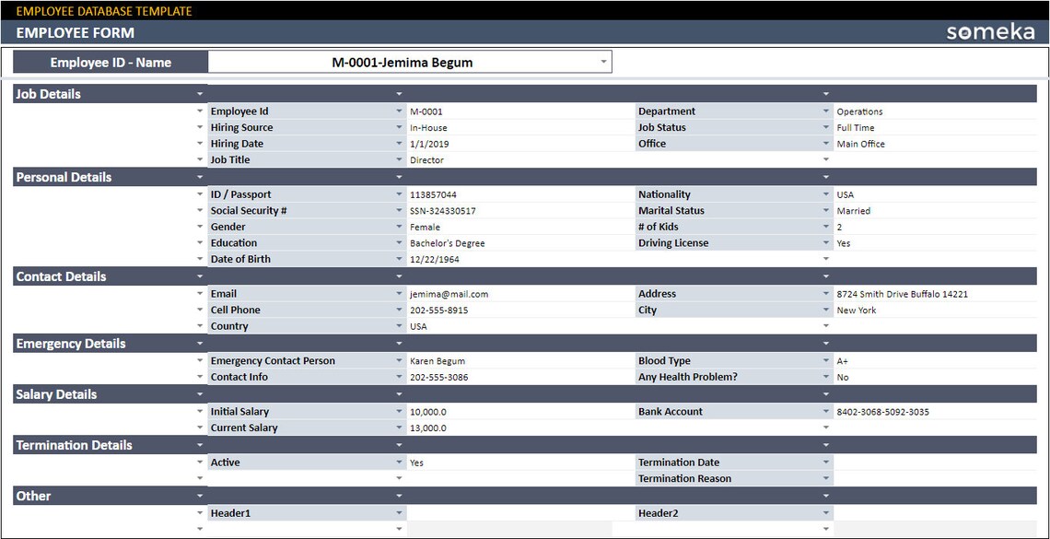This screenshot has height=539, width=1050.
Task: Click the Termination Reason dropdown arrow
Action: pyautogui.click(x=826, y=478)
